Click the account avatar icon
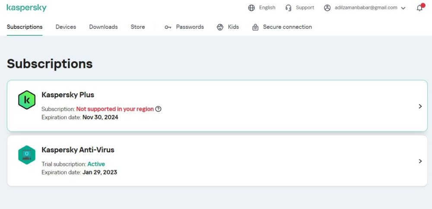 [x=327, y=8]
